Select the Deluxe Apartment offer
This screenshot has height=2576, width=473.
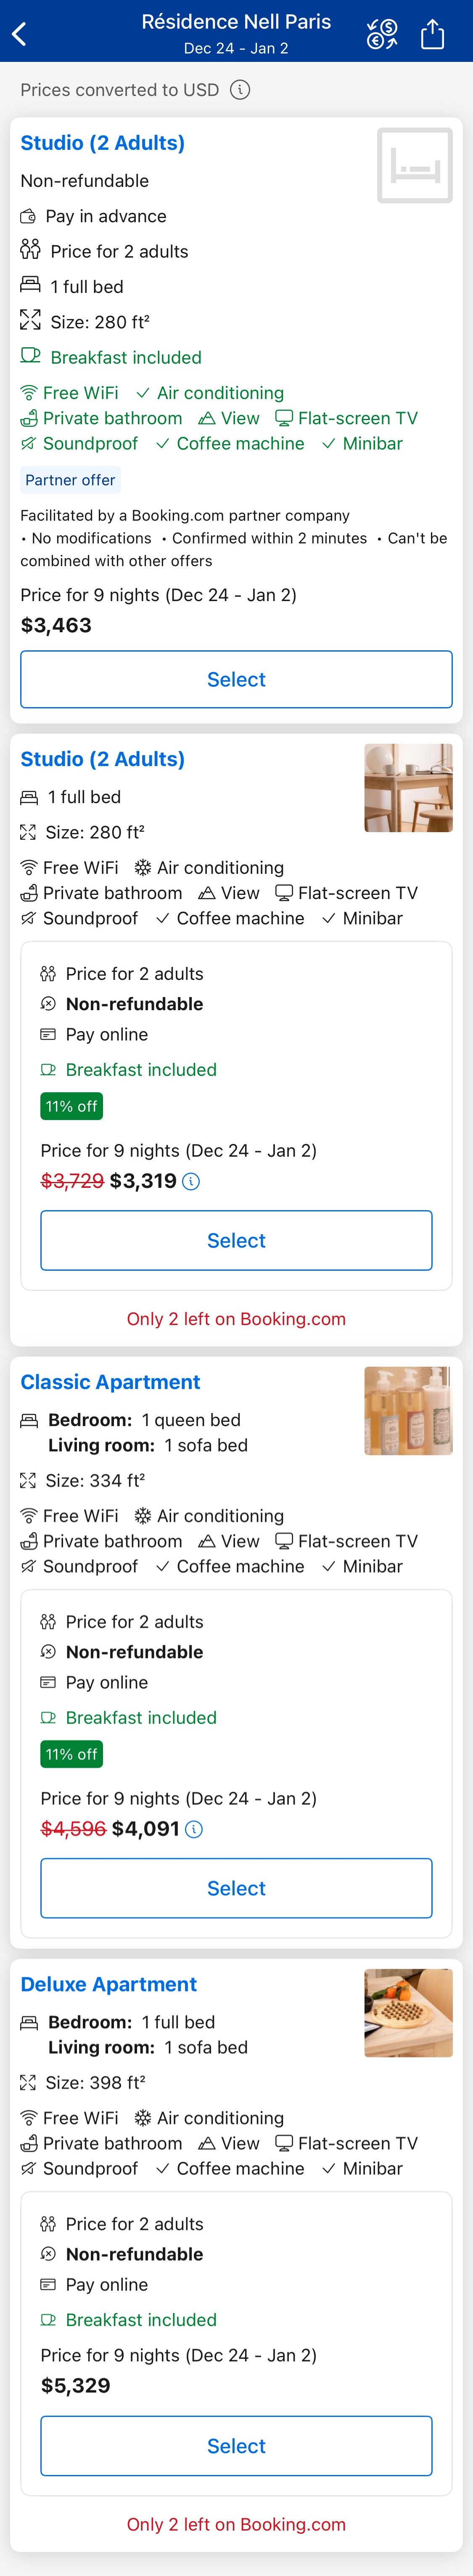236,2447
